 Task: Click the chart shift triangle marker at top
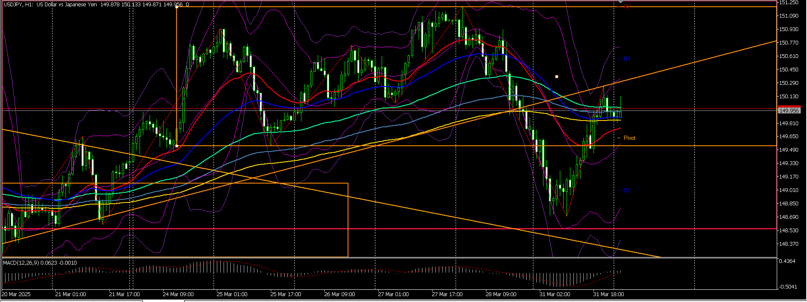point(621,3)
